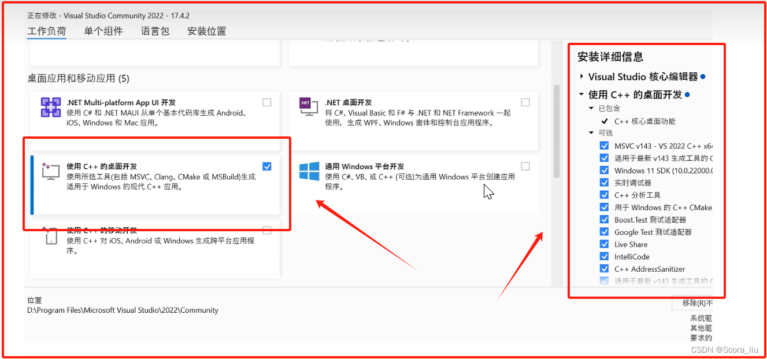
Task: Expand Visual Studio 核心编辑器 section
Action: click(x=581, y=76)
